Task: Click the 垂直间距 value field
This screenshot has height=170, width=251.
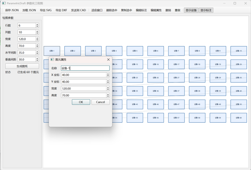Action: click(26, 59)
